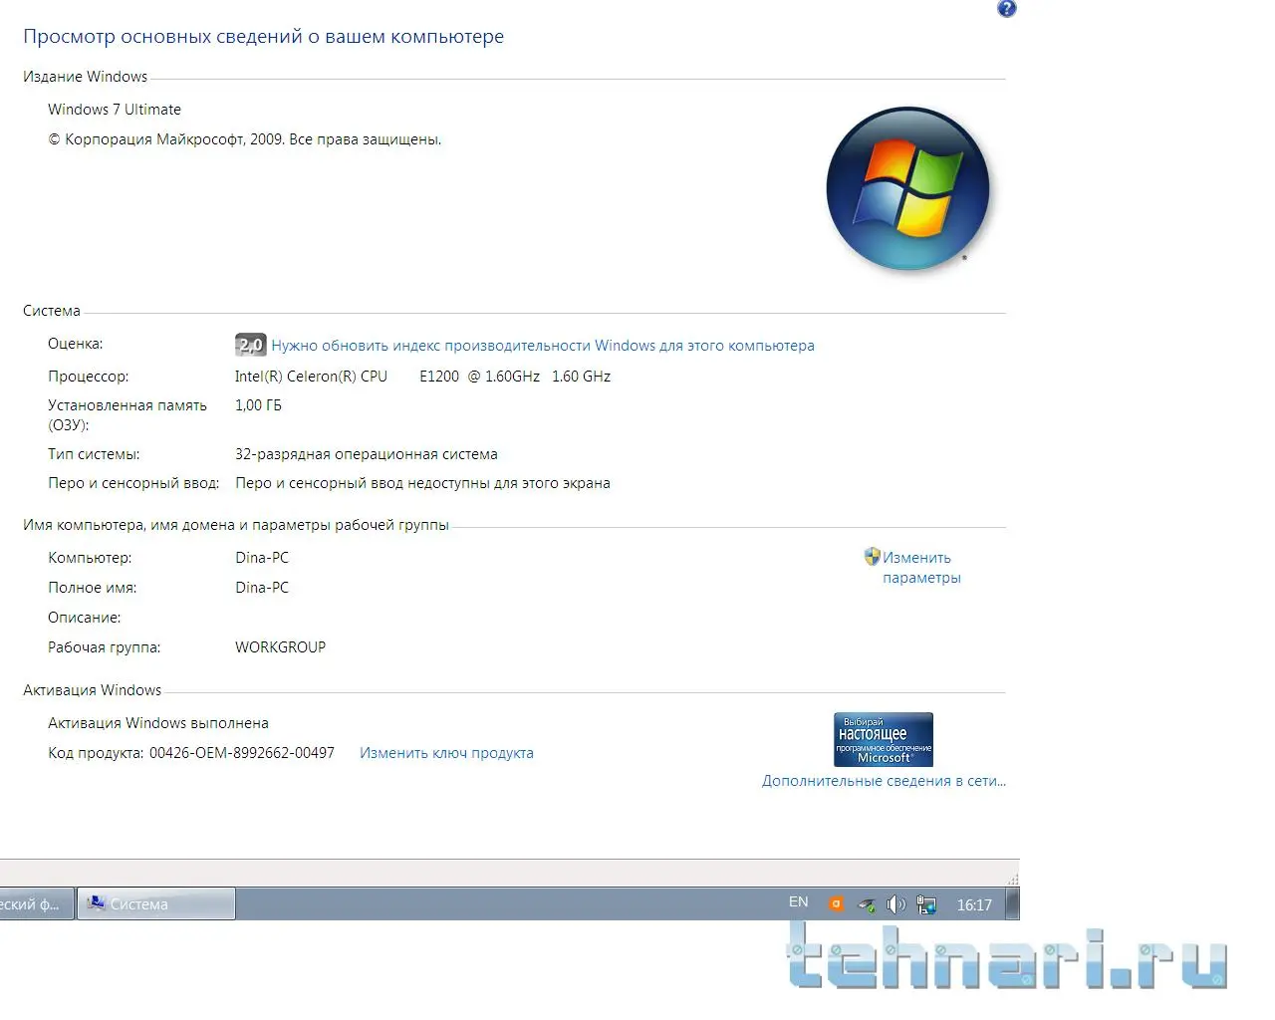Click the Перо и сенсорный ввод label
This screenshot has height=1020, width=1275.
(x=133, y=483)
